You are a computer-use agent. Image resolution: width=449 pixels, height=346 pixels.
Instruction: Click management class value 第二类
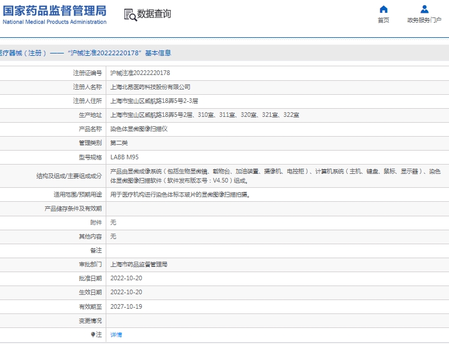click(x=119, y=142)
